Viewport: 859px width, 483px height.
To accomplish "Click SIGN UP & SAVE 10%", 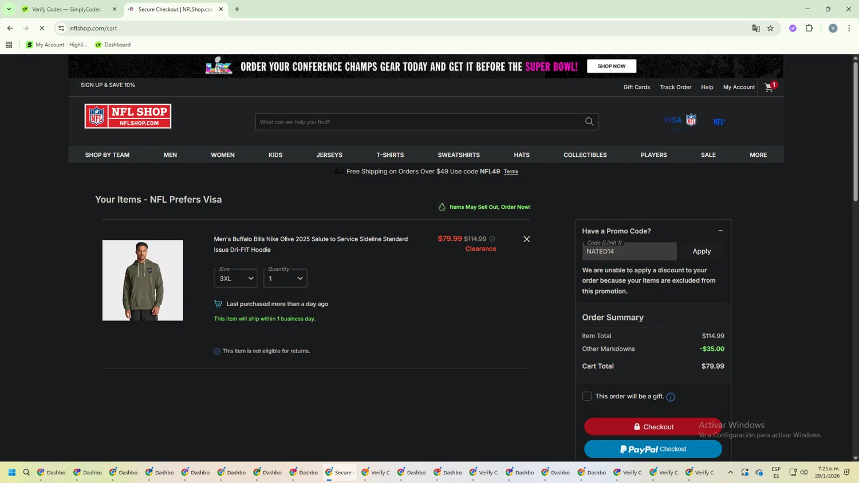I will pos(108,85).
